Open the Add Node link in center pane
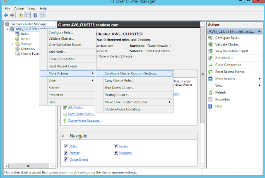The width and height of the screenshot is (265, 178). tap(76, 107)
